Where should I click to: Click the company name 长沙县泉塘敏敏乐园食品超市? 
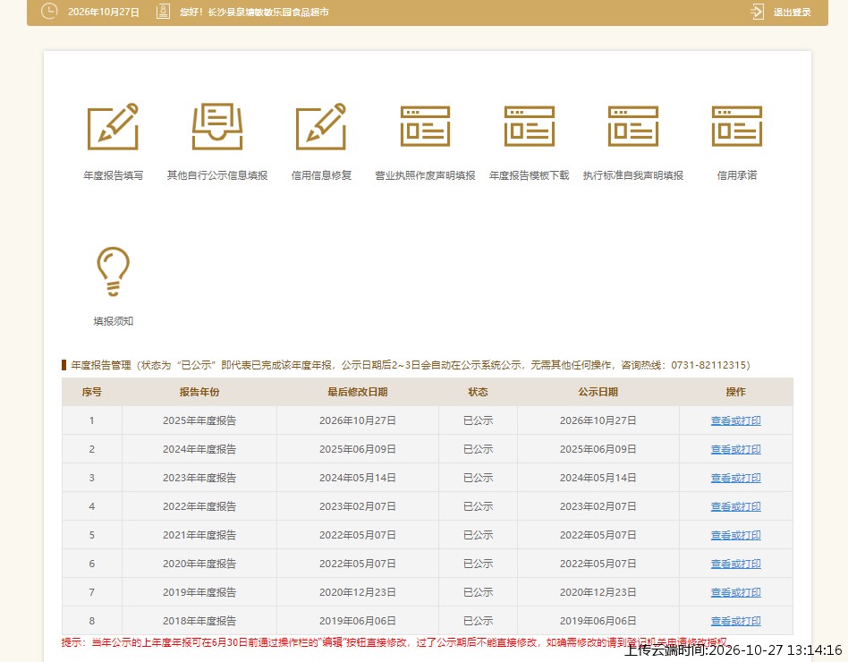coord(268,12)
